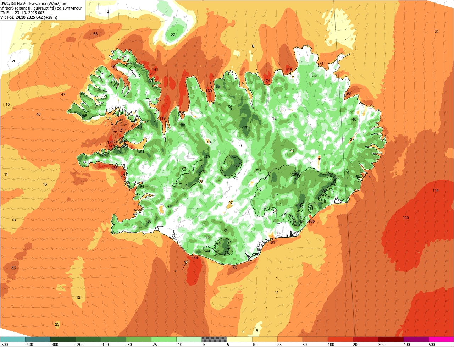
Task: Click the init time 'IT: Fim. 23. 10. 2025 00Z'
Action: pyautogui.click(x=22, y=12)
